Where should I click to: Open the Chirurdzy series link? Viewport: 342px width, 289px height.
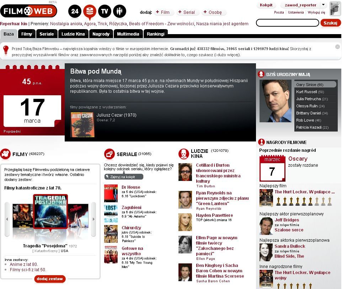(131, 228)
